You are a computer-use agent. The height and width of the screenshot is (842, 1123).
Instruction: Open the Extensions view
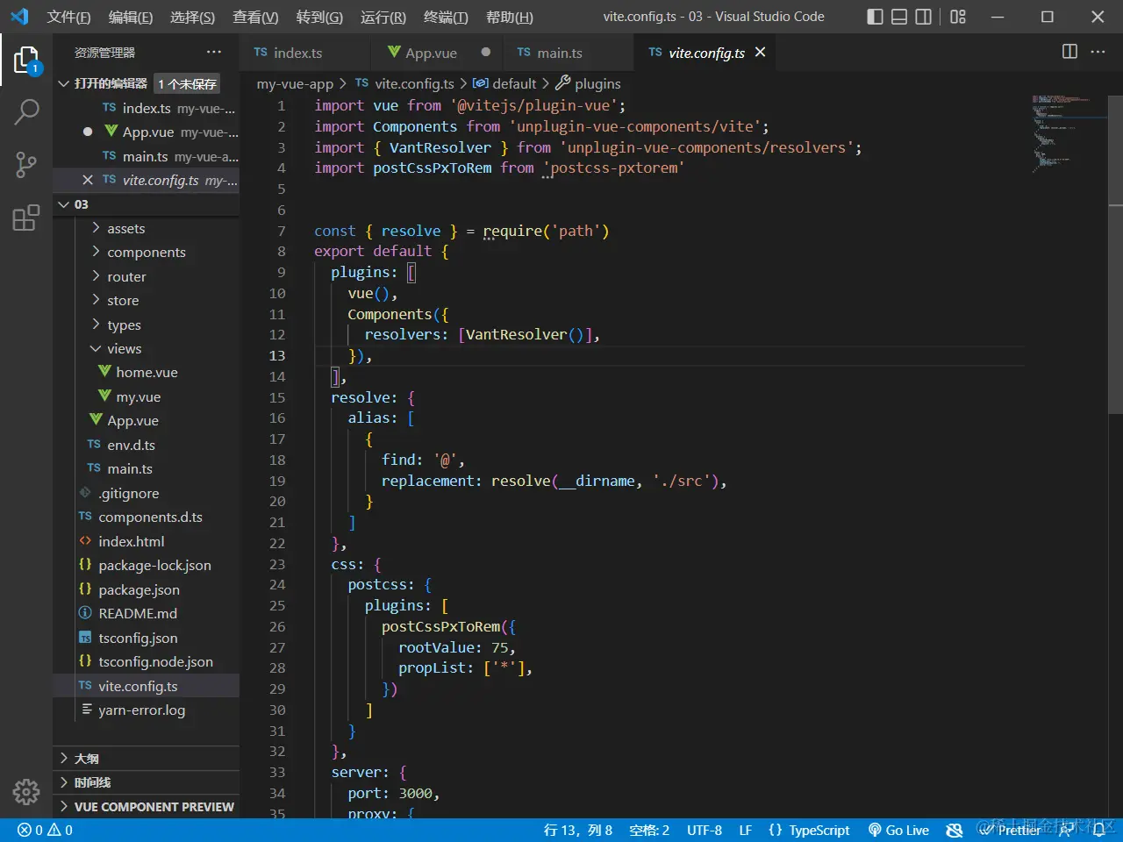point(26,218)
